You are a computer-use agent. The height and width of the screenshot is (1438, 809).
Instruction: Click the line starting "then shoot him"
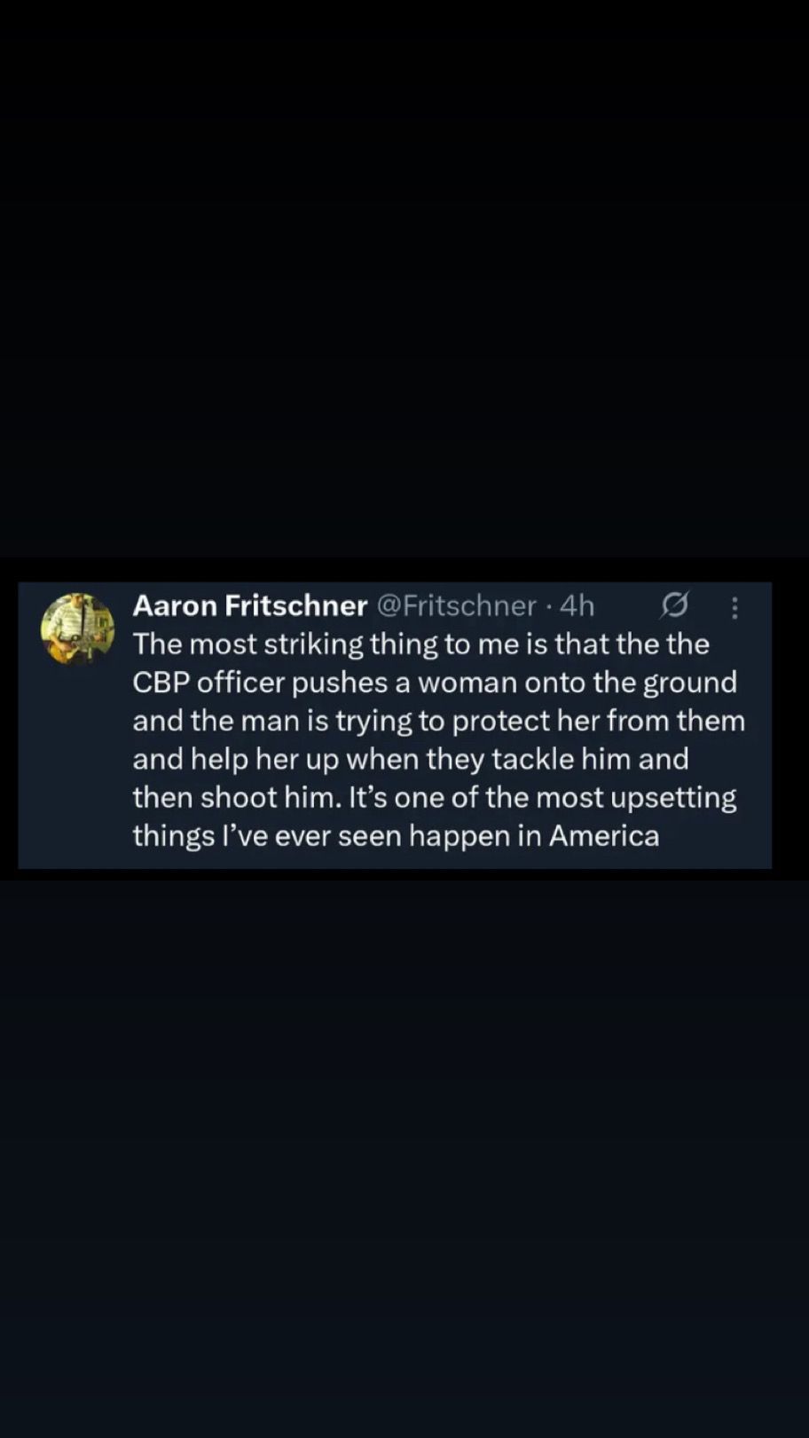pyautogui.click(x=434, y=797)
